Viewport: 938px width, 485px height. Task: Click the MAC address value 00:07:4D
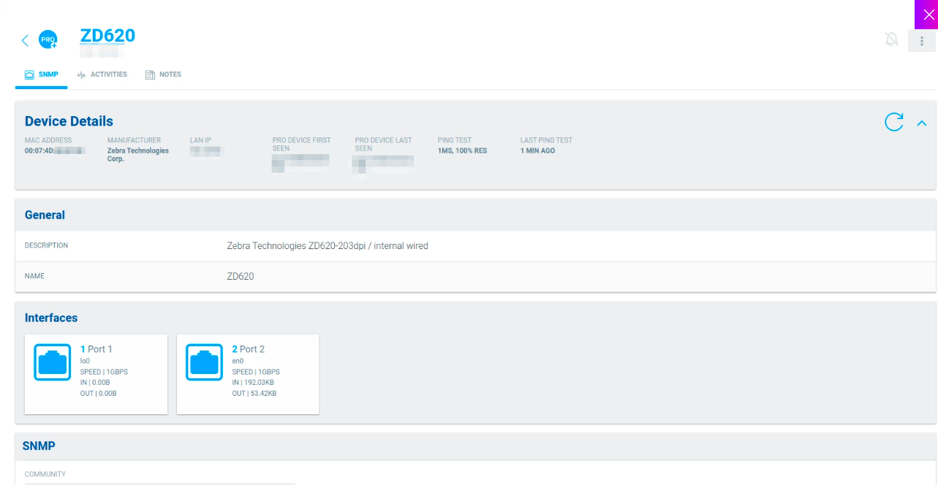[x=55, y=150]
